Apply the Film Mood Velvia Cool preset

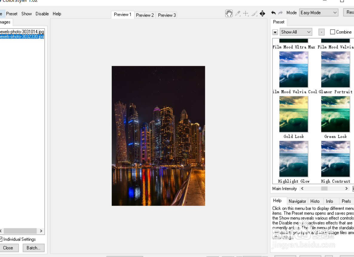(293, 69)
